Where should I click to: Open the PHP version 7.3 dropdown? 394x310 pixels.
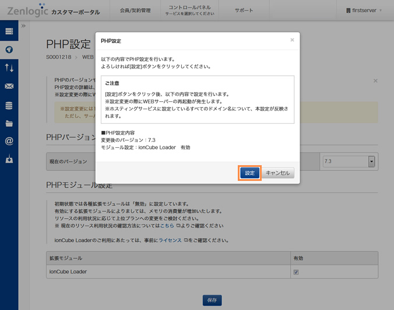[348, 161]
